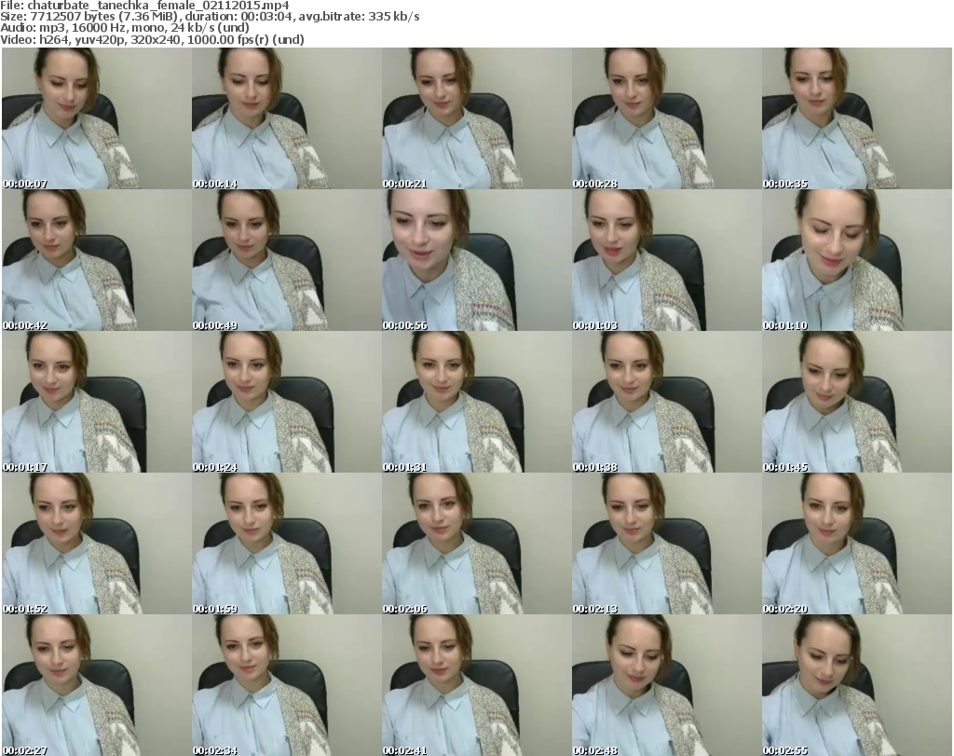Select the thumbnail stamped 00:00:56
Image resolution: width=954 pixels, height=756 pixels.
click(x=476, y=260)
